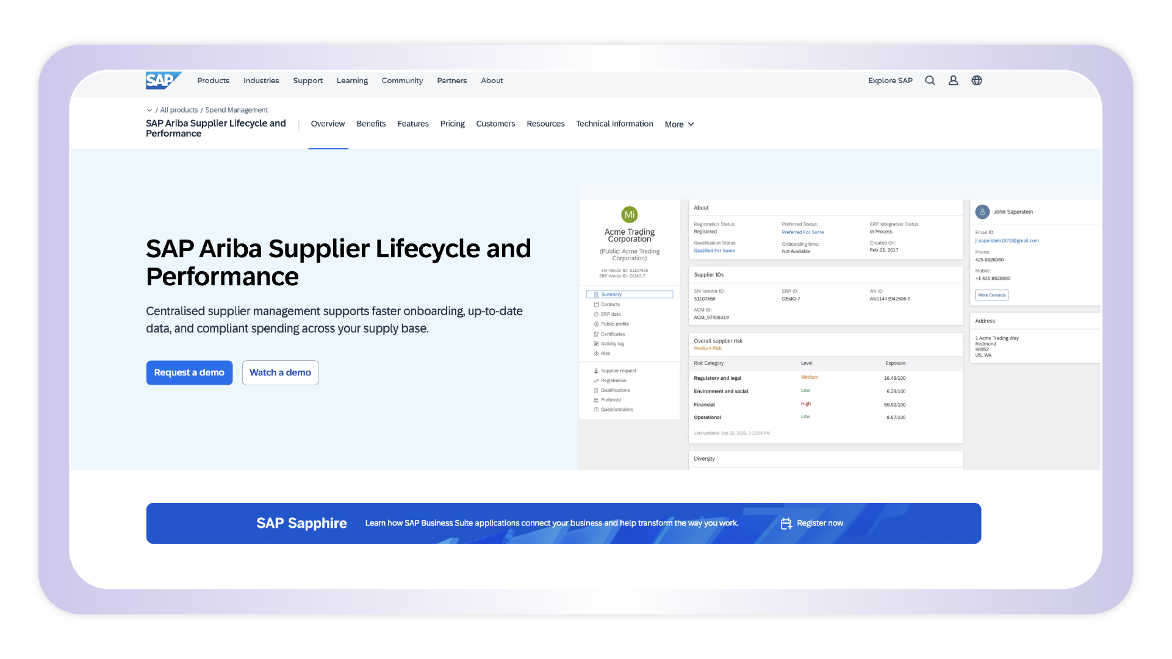Screen dimensions: 1172x659
Task: Select the Features tab
Action: 413,124
